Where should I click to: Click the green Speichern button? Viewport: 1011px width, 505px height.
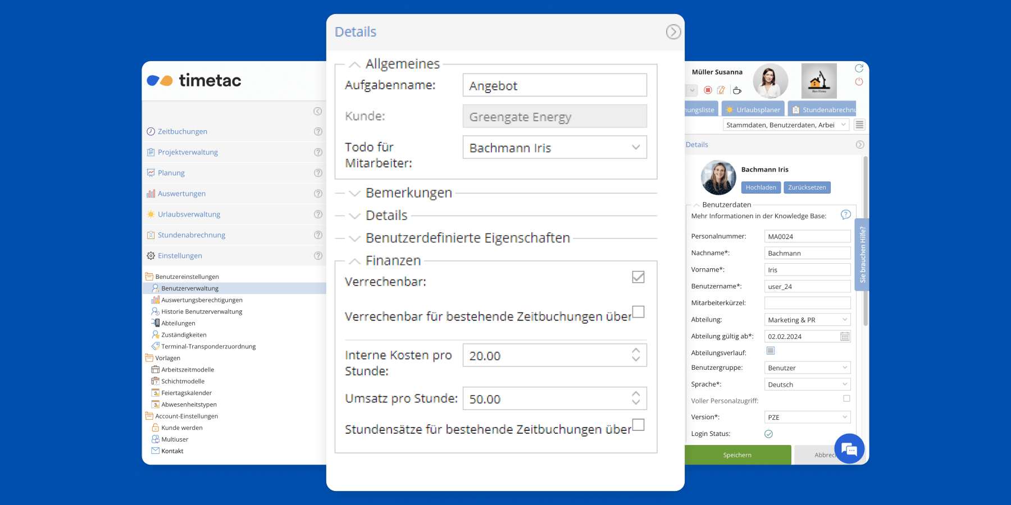737,455
